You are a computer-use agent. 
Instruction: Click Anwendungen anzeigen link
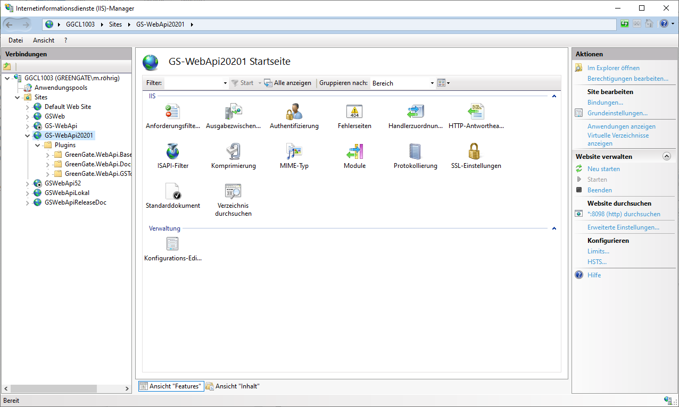click(622, 126)
